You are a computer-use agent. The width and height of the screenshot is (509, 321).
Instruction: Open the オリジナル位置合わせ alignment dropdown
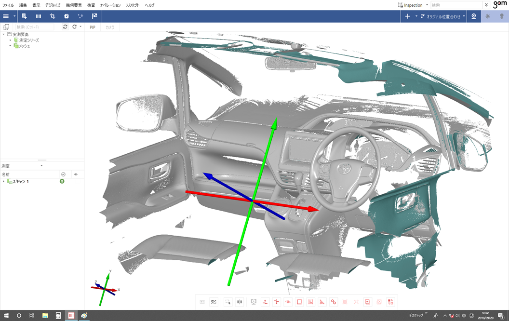tap(442, 16)
